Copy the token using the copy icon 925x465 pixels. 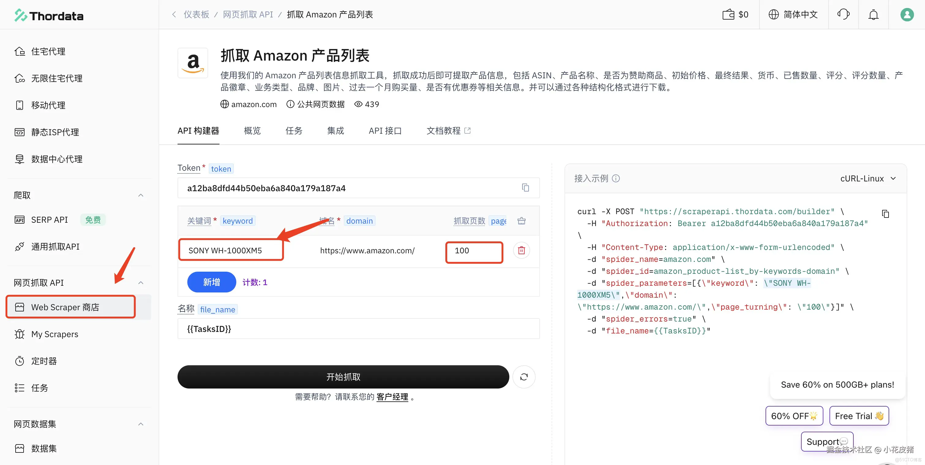point(525,188)
